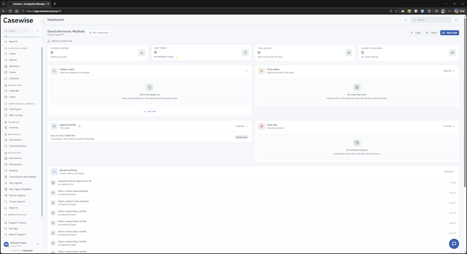This screenshot has width=467, height=254.
Task: Open RMA Tracker in the sidebar
Action: tap(16, 116)
